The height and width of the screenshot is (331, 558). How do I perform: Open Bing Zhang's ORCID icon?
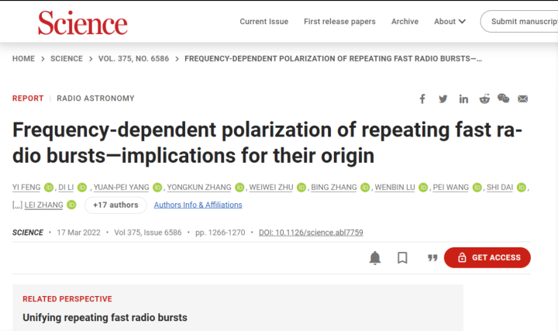point(365,188)
